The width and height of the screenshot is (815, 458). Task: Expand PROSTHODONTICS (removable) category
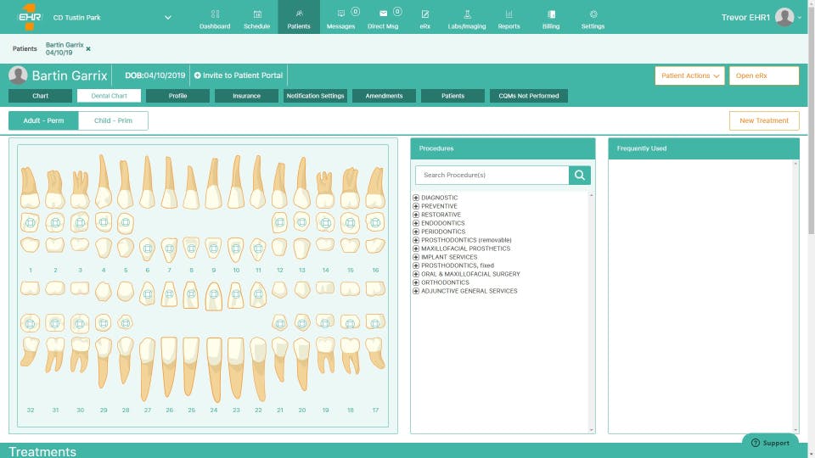[416, 240]
